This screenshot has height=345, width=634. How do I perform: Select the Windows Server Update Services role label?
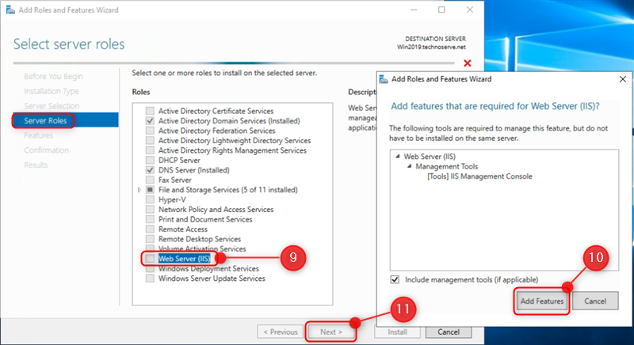212,279
